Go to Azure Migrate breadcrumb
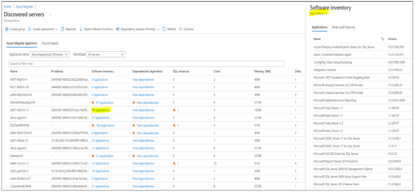This screenshot has width=415, height=193. tap(24, 6)
